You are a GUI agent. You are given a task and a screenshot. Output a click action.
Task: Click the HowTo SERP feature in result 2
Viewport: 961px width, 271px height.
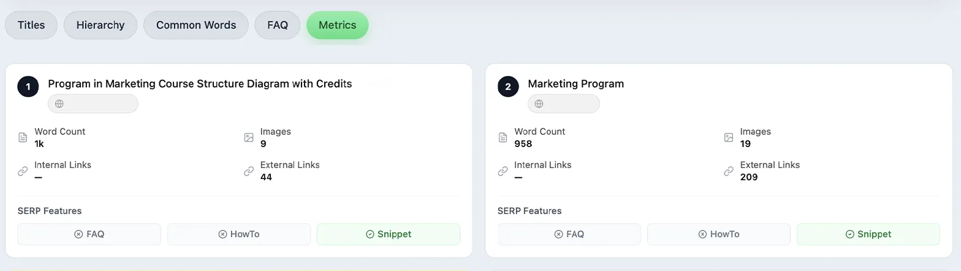(719, 234)
